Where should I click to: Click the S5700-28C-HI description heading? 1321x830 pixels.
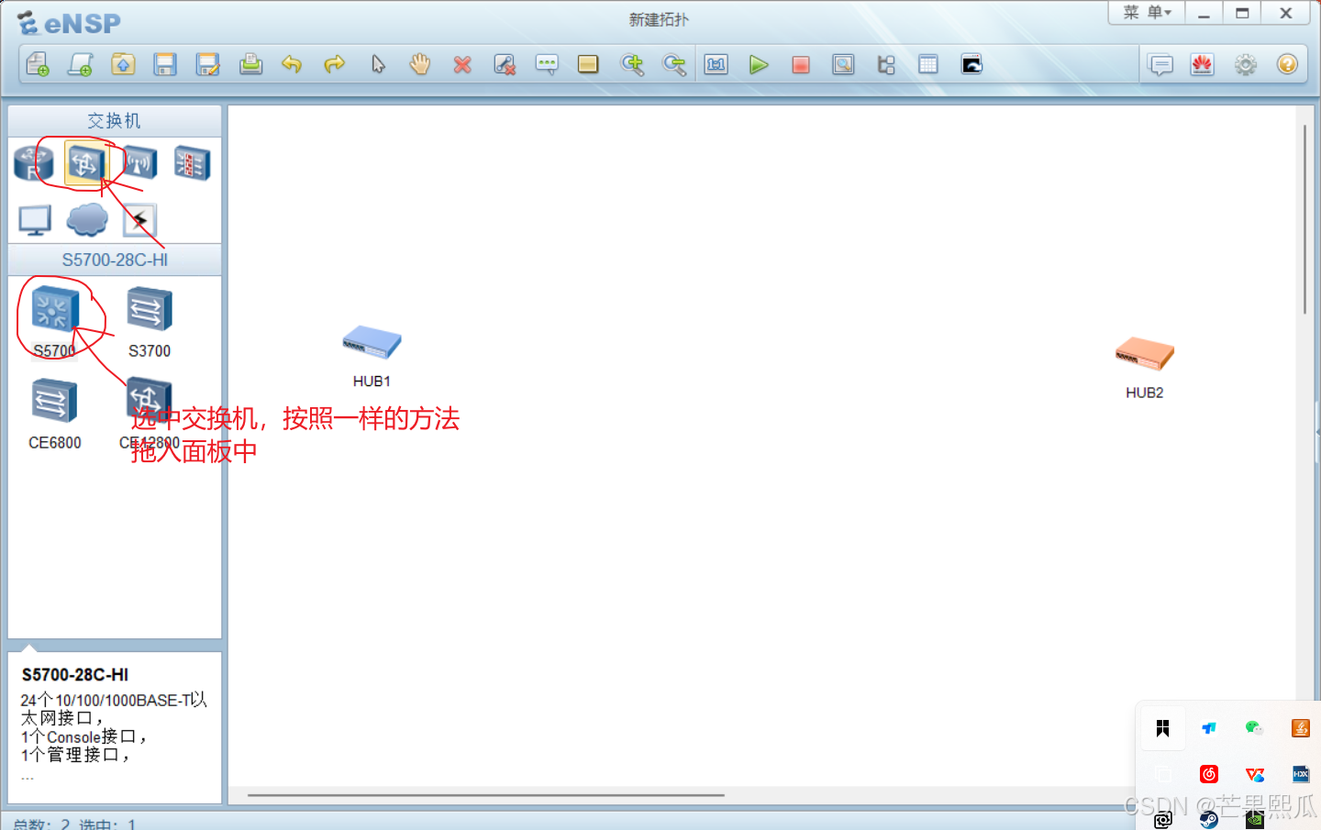pyautogui.click(x=75, y=675)
